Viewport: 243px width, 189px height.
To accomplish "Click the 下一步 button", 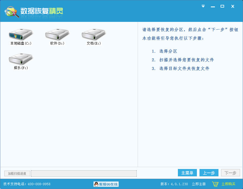I will (x=230, y=173).
